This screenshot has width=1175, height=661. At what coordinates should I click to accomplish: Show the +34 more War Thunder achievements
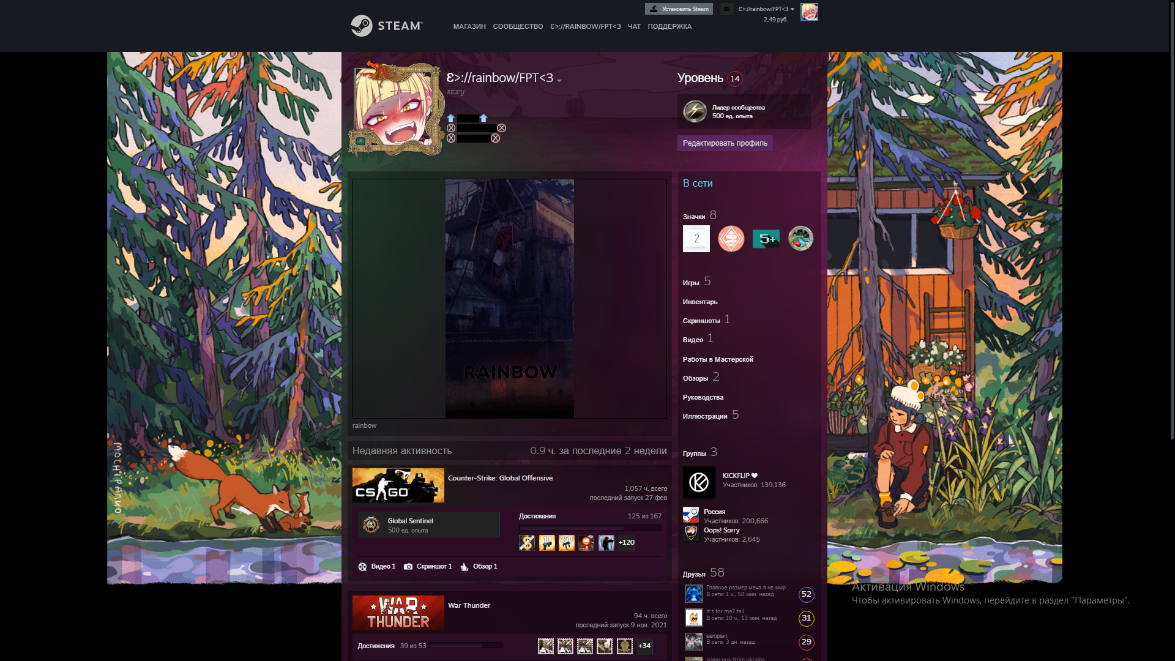[644, 646]
